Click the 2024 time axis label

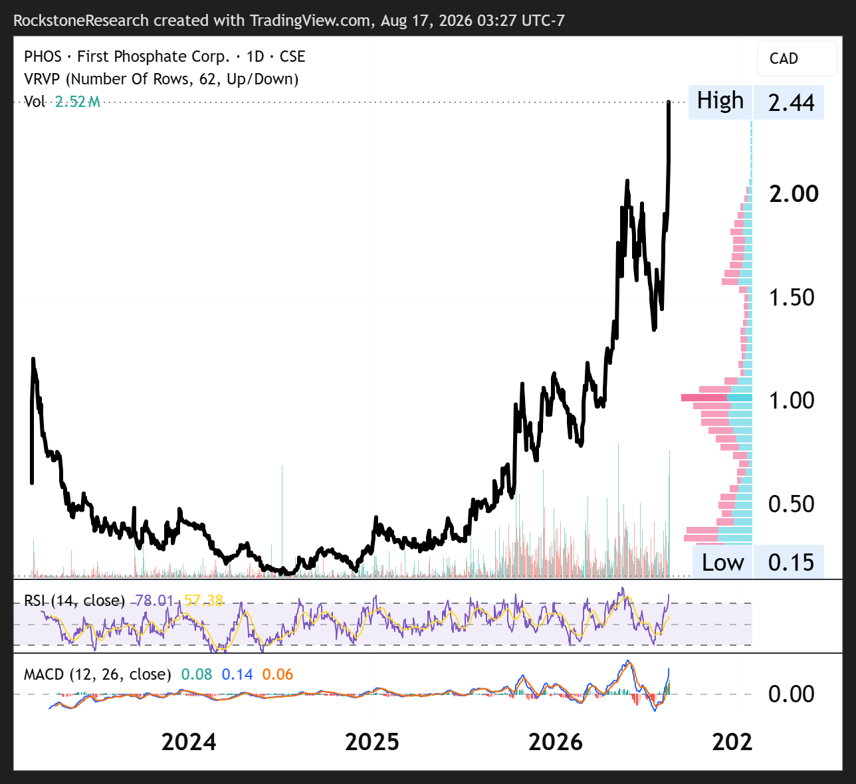pyautogui.click(x=189, y=741)
